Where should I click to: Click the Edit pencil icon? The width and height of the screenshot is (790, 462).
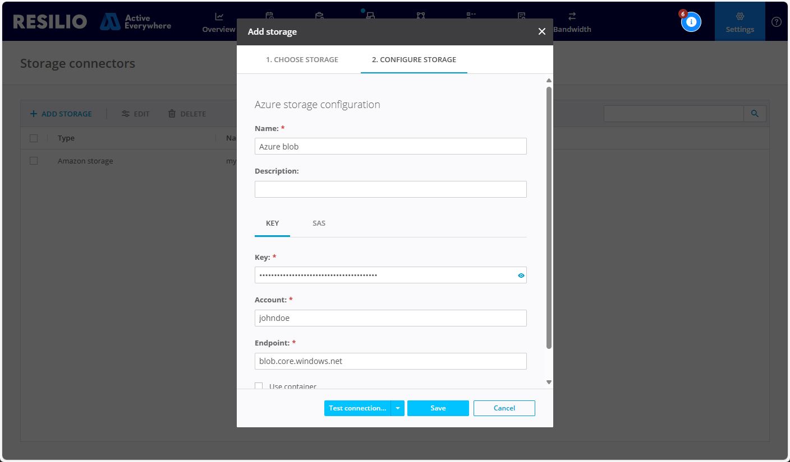pos(125,113)
